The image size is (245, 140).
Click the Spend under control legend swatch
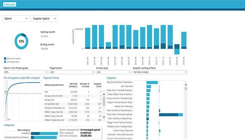point(5,58)
